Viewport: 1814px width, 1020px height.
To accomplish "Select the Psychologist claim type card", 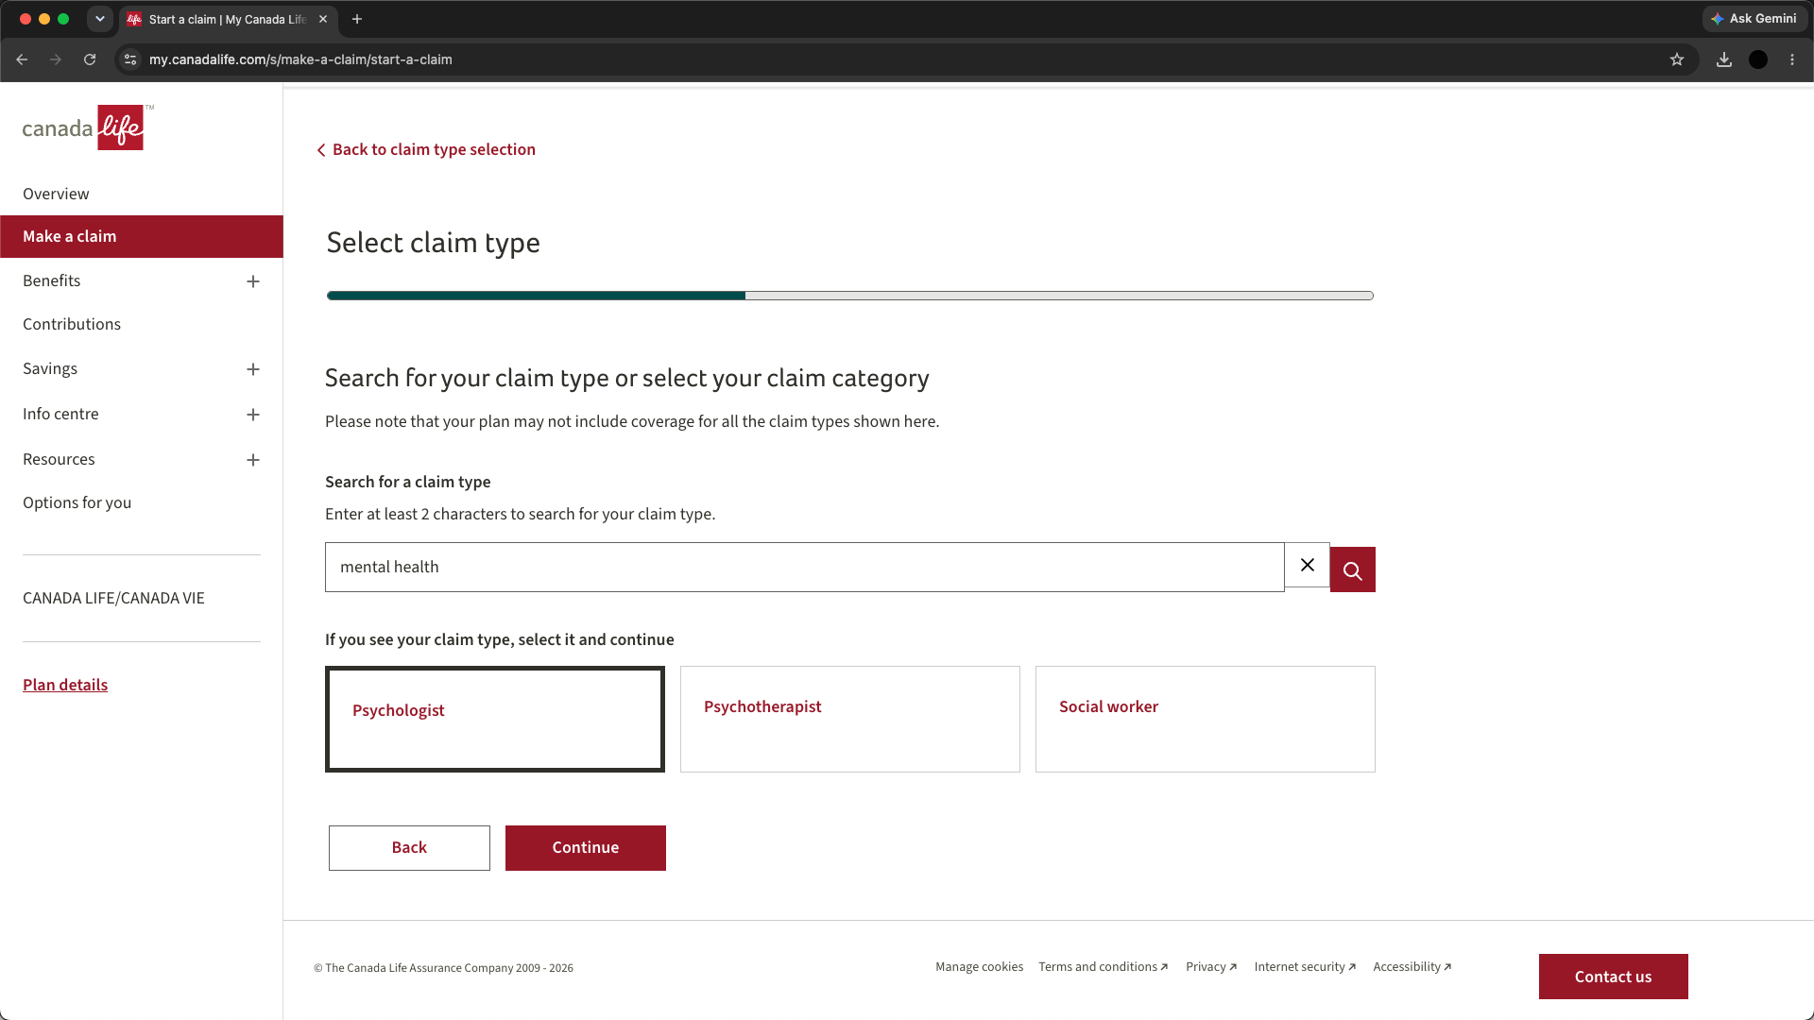I will point(495,719).
